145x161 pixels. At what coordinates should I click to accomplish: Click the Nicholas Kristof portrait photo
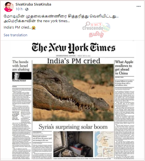(22, 76)
